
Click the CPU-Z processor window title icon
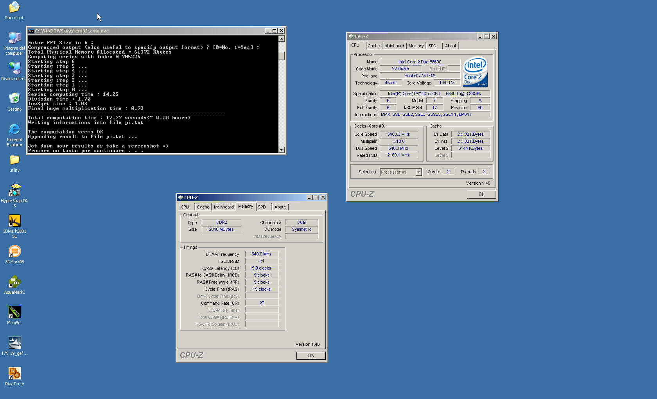tap(351, 36)
